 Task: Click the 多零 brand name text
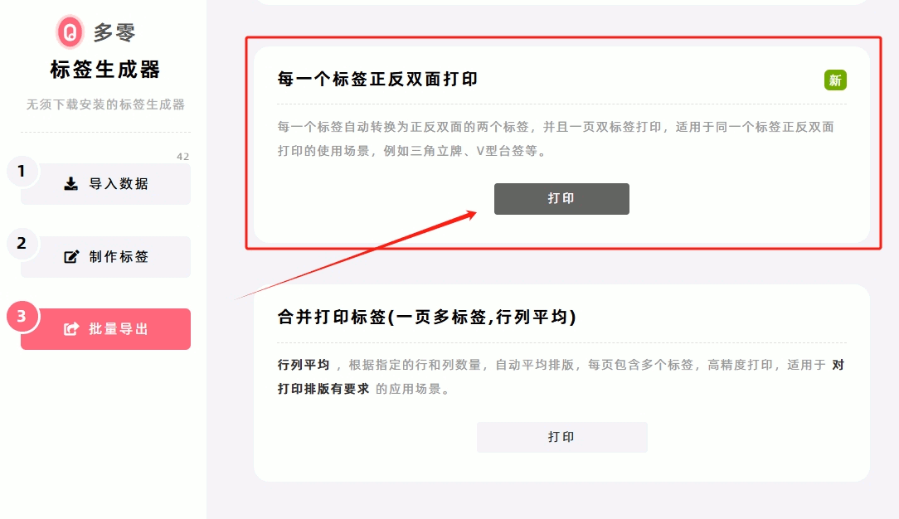tap(114, 32)
